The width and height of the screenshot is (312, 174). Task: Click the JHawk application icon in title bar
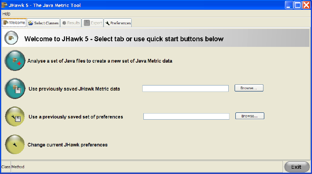pyautogui.click(x=5, y=5)
